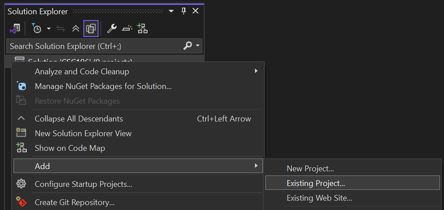Collapse All using double chevron icon
444x210 pixels.
(x=76, y=28)
